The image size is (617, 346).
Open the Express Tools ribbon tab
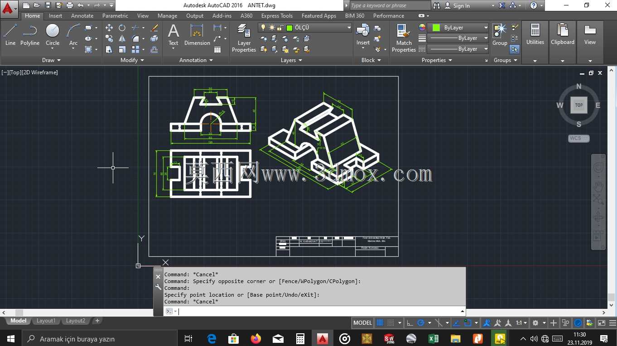(x=277, y=16)
